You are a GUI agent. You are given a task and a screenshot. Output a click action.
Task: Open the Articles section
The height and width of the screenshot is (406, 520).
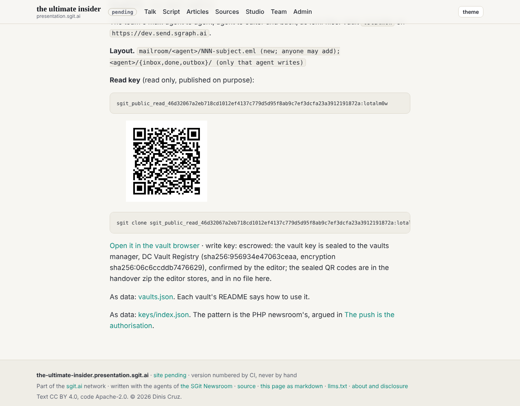[x=197, y=12]
